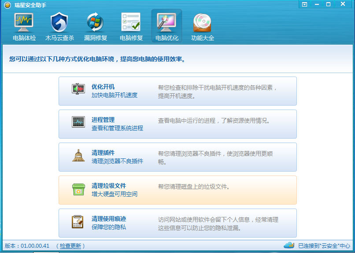Viewport: 355px width, 253px height.
Task: Click the 访问网站或使用软件会留下个人信息 description
Action: point(218,224)
